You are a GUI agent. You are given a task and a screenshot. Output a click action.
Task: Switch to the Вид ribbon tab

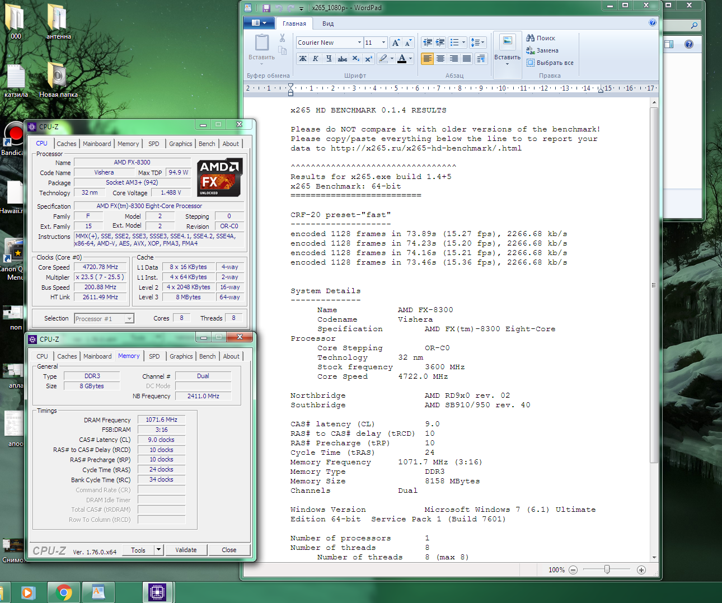click(x=328, y=23)
